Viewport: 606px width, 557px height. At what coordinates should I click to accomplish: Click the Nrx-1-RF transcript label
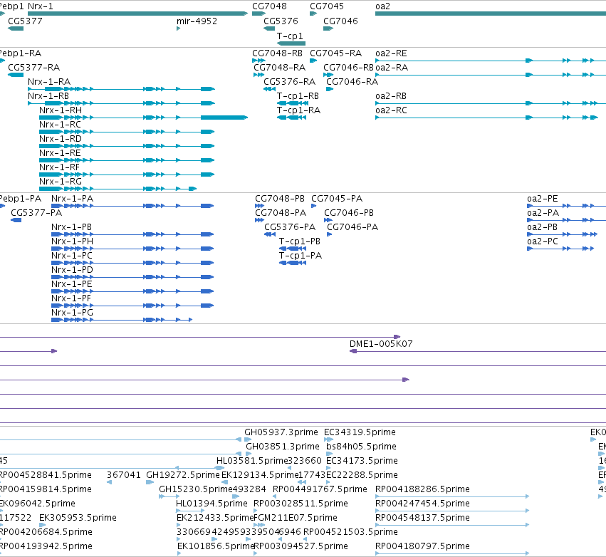[x=59, y=167]
